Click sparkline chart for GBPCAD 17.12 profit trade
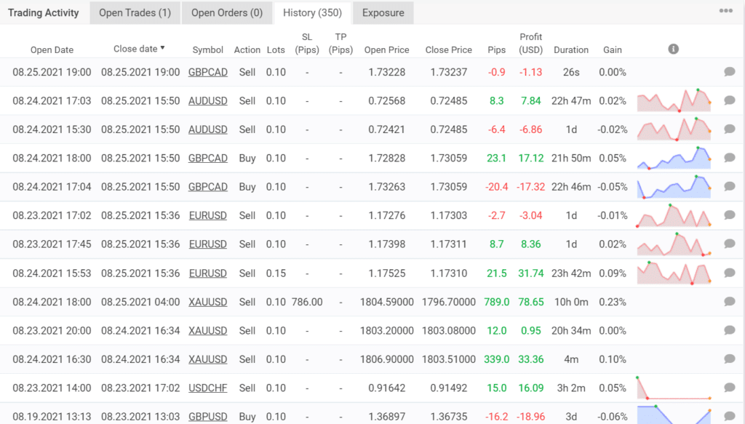The height and width of the screenshot is (424, 745). pyautogui.click(x=674, y=159)
